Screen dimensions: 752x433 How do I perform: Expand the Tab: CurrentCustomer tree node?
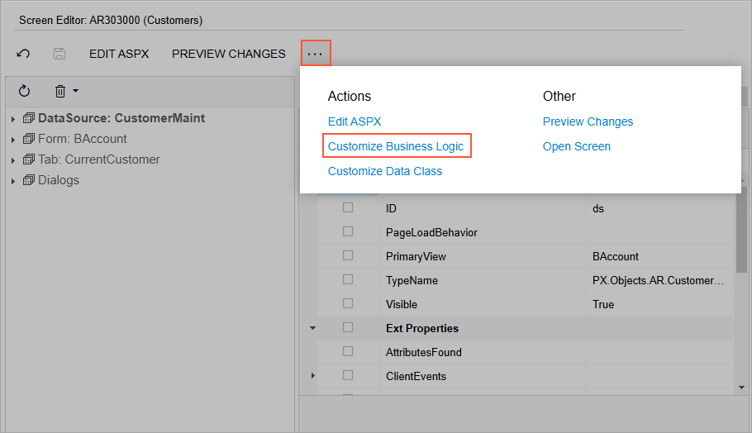click(13, 160)
